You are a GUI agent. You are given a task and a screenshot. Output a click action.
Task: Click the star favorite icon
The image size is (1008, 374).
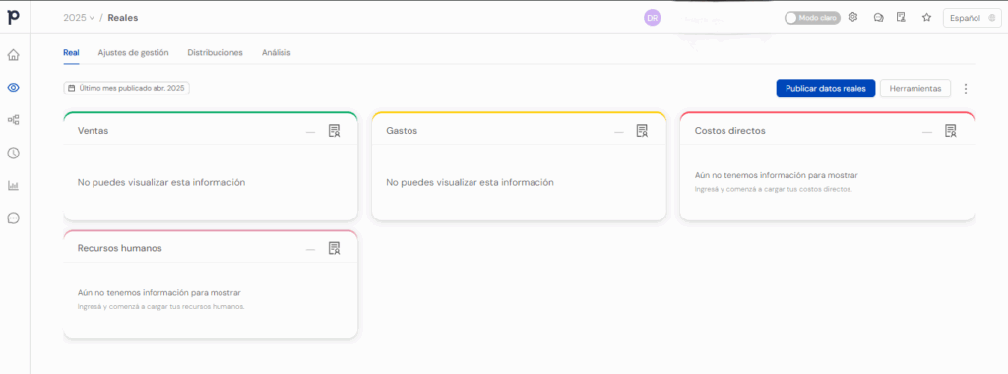(x=926, y=18)
